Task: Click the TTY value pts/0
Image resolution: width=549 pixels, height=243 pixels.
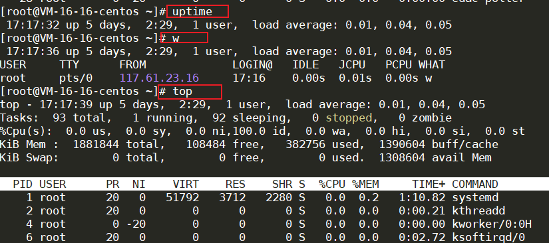Action: [76, 78]
